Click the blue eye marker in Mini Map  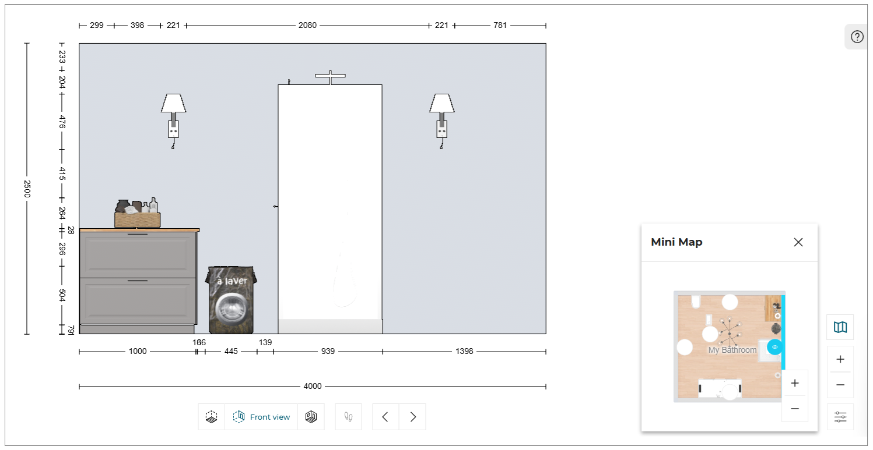(774, 347)
